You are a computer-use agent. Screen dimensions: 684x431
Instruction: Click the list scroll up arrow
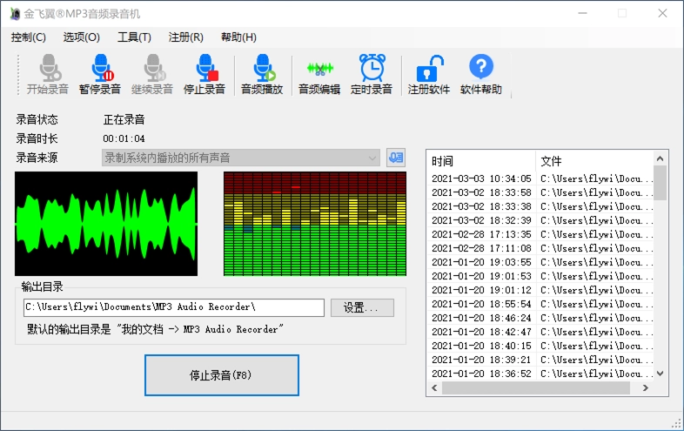660,158
